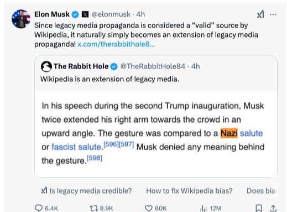Bookmark this post
287x212 pixels.
(x=259, y=208)
